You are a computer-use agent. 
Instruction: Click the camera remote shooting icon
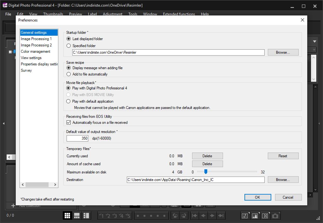click(x=275, y=216)
